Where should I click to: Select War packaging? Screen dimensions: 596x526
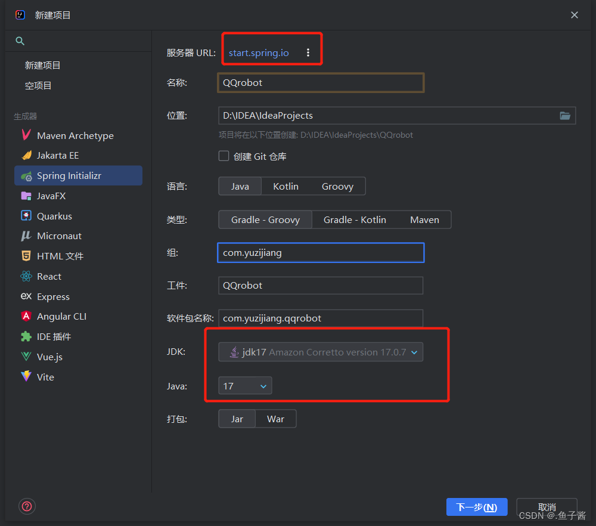275,419
